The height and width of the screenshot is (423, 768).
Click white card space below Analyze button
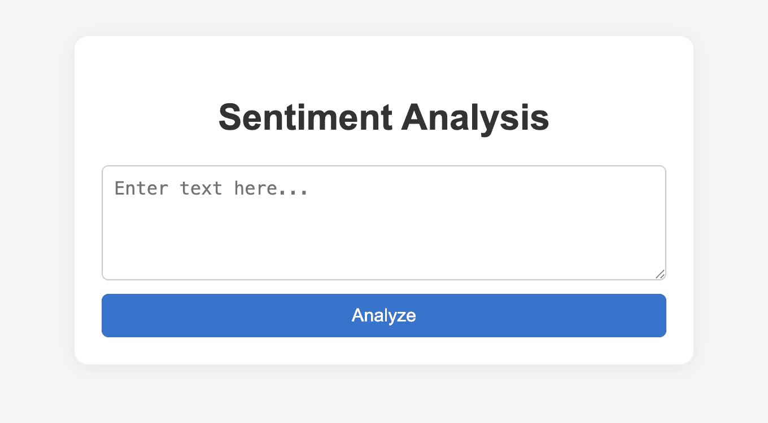pyautogui.click(x=383, y=351)
